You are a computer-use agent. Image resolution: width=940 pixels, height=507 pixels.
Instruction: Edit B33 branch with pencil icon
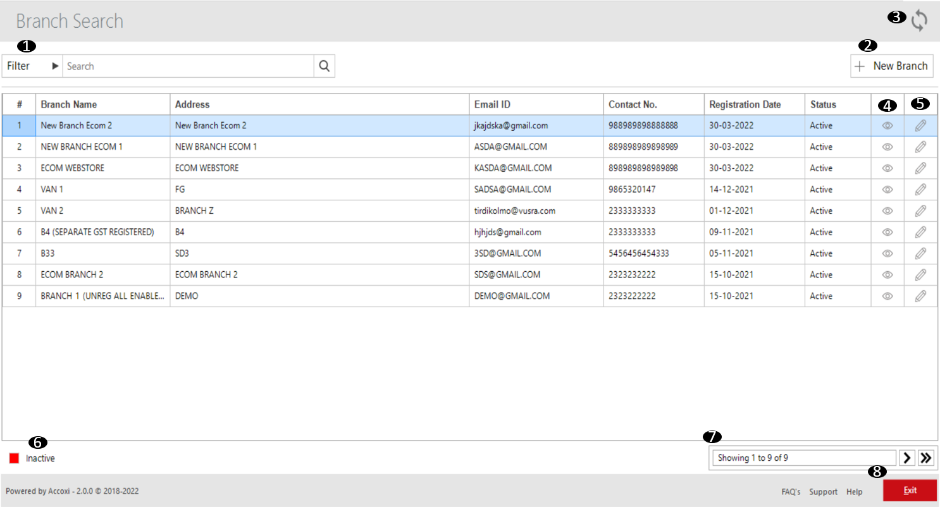click(x=920, y=253)
